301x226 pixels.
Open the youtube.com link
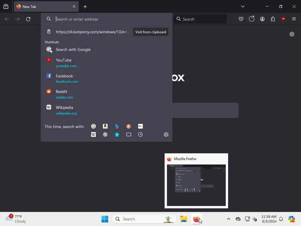pos(66,66)
